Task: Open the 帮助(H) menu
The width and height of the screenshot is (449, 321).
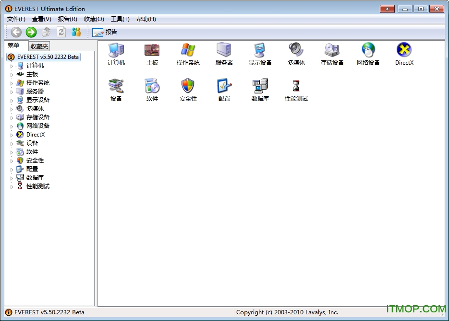Action: tap(146, 19)
